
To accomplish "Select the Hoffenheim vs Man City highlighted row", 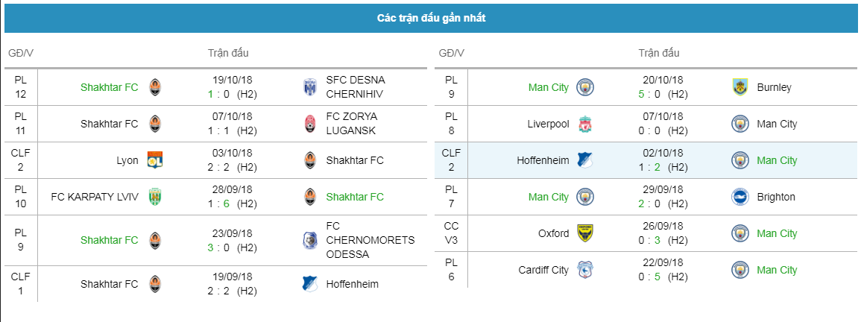I will click(646, 160).
